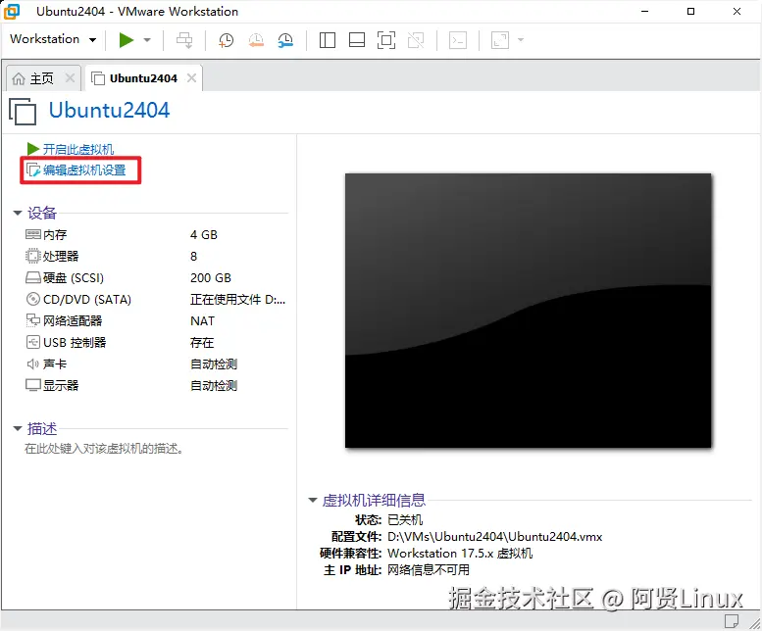Click the send Ctrl+Alt+Del toolbar icon
This screenshot has height=631, width=762.
(x=184, y=40)
